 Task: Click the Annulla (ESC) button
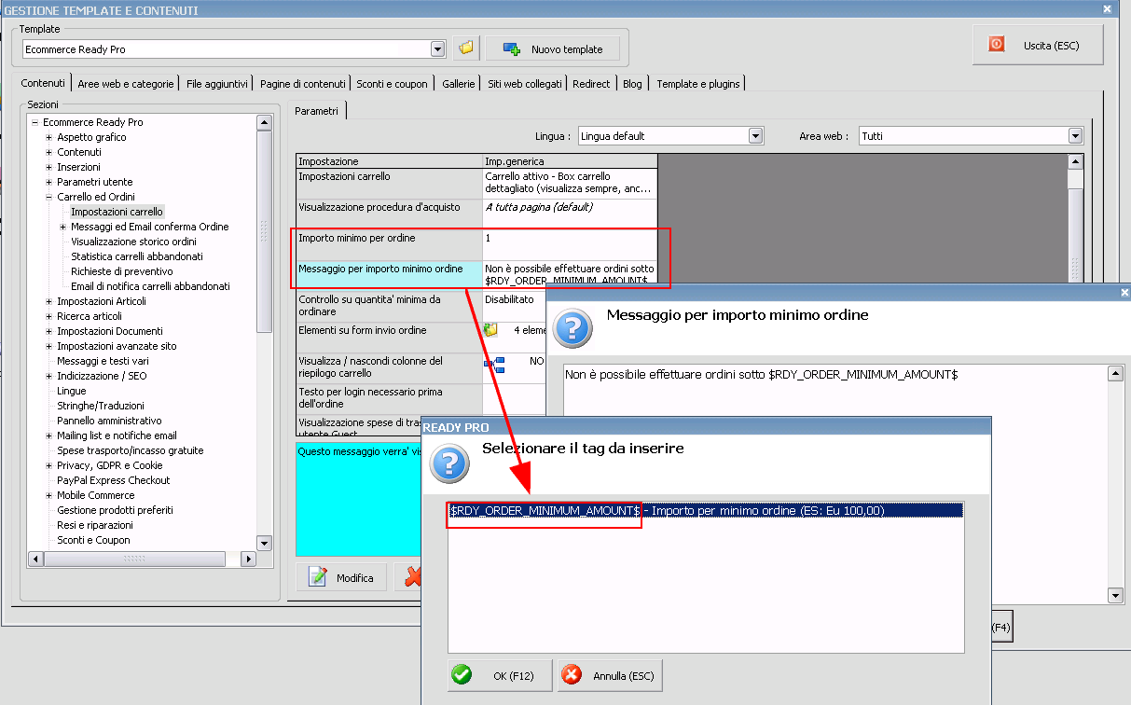pos(610,675)
